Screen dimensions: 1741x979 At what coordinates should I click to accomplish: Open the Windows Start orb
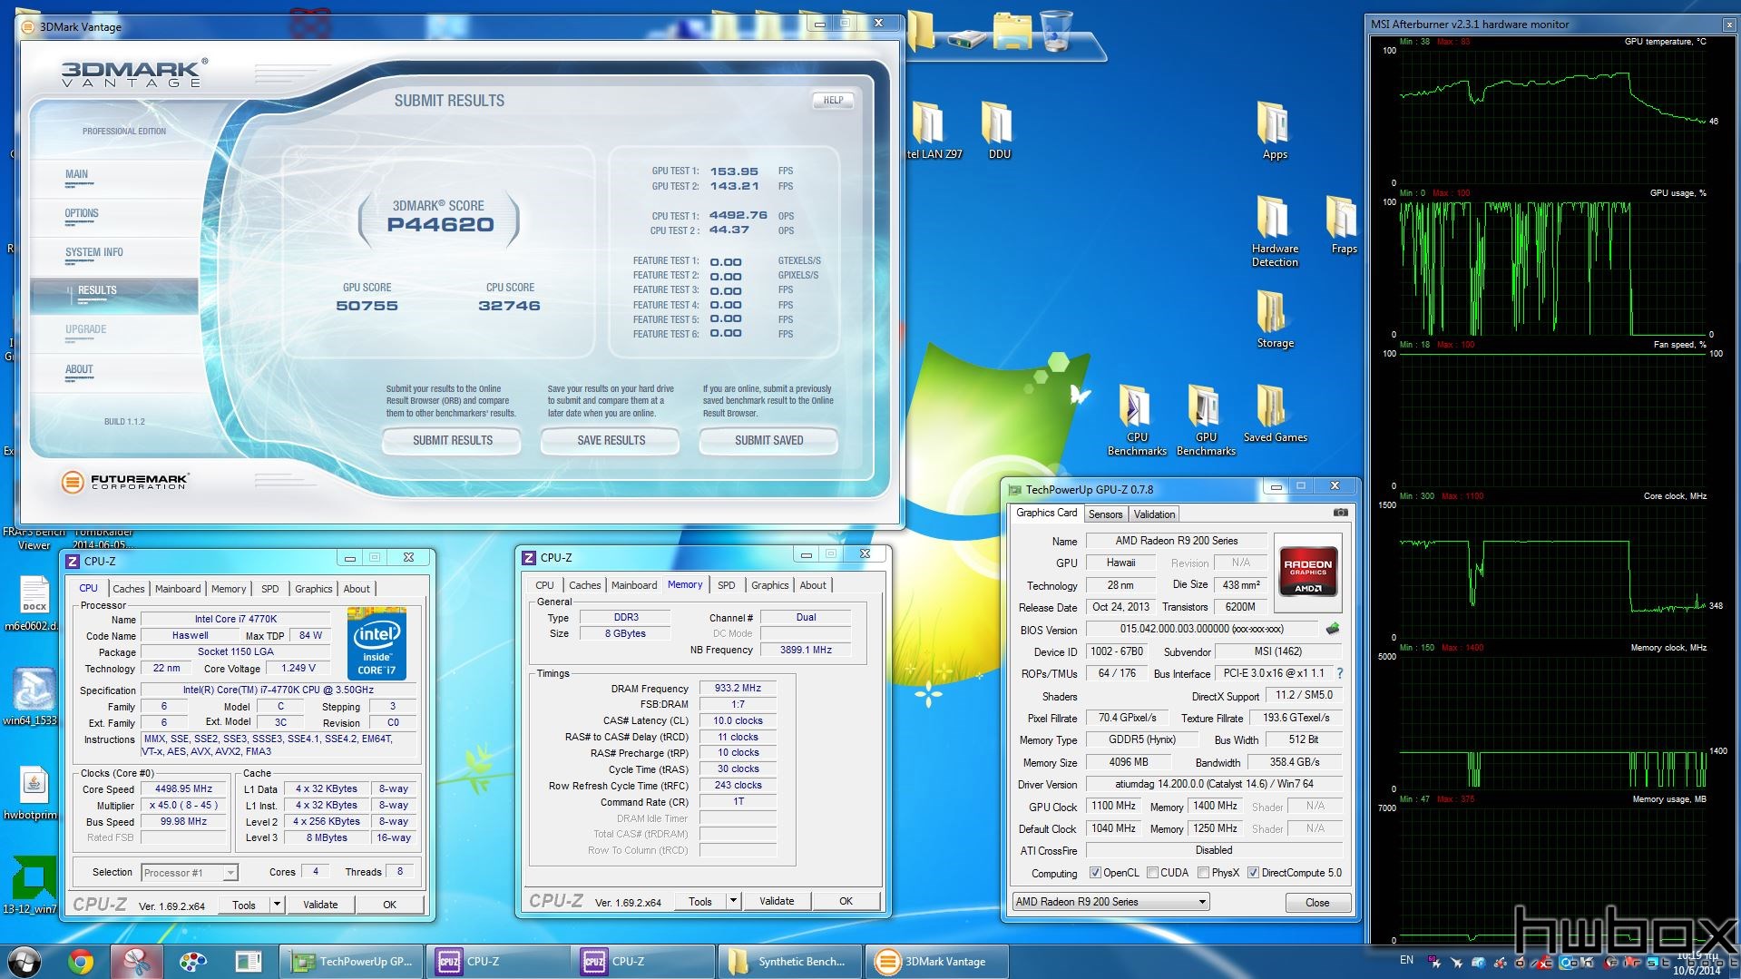[x=24, y=961]
